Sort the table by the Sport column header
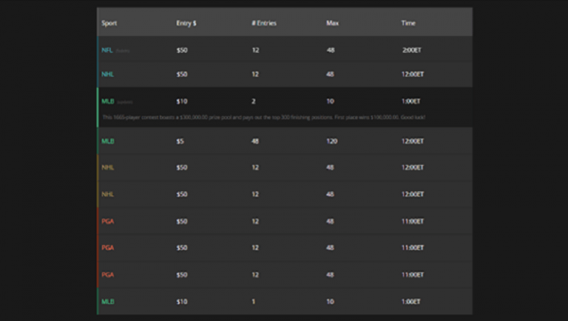This screenshot has height=321, width=568. pyautogui.click(x=109, y=23)
